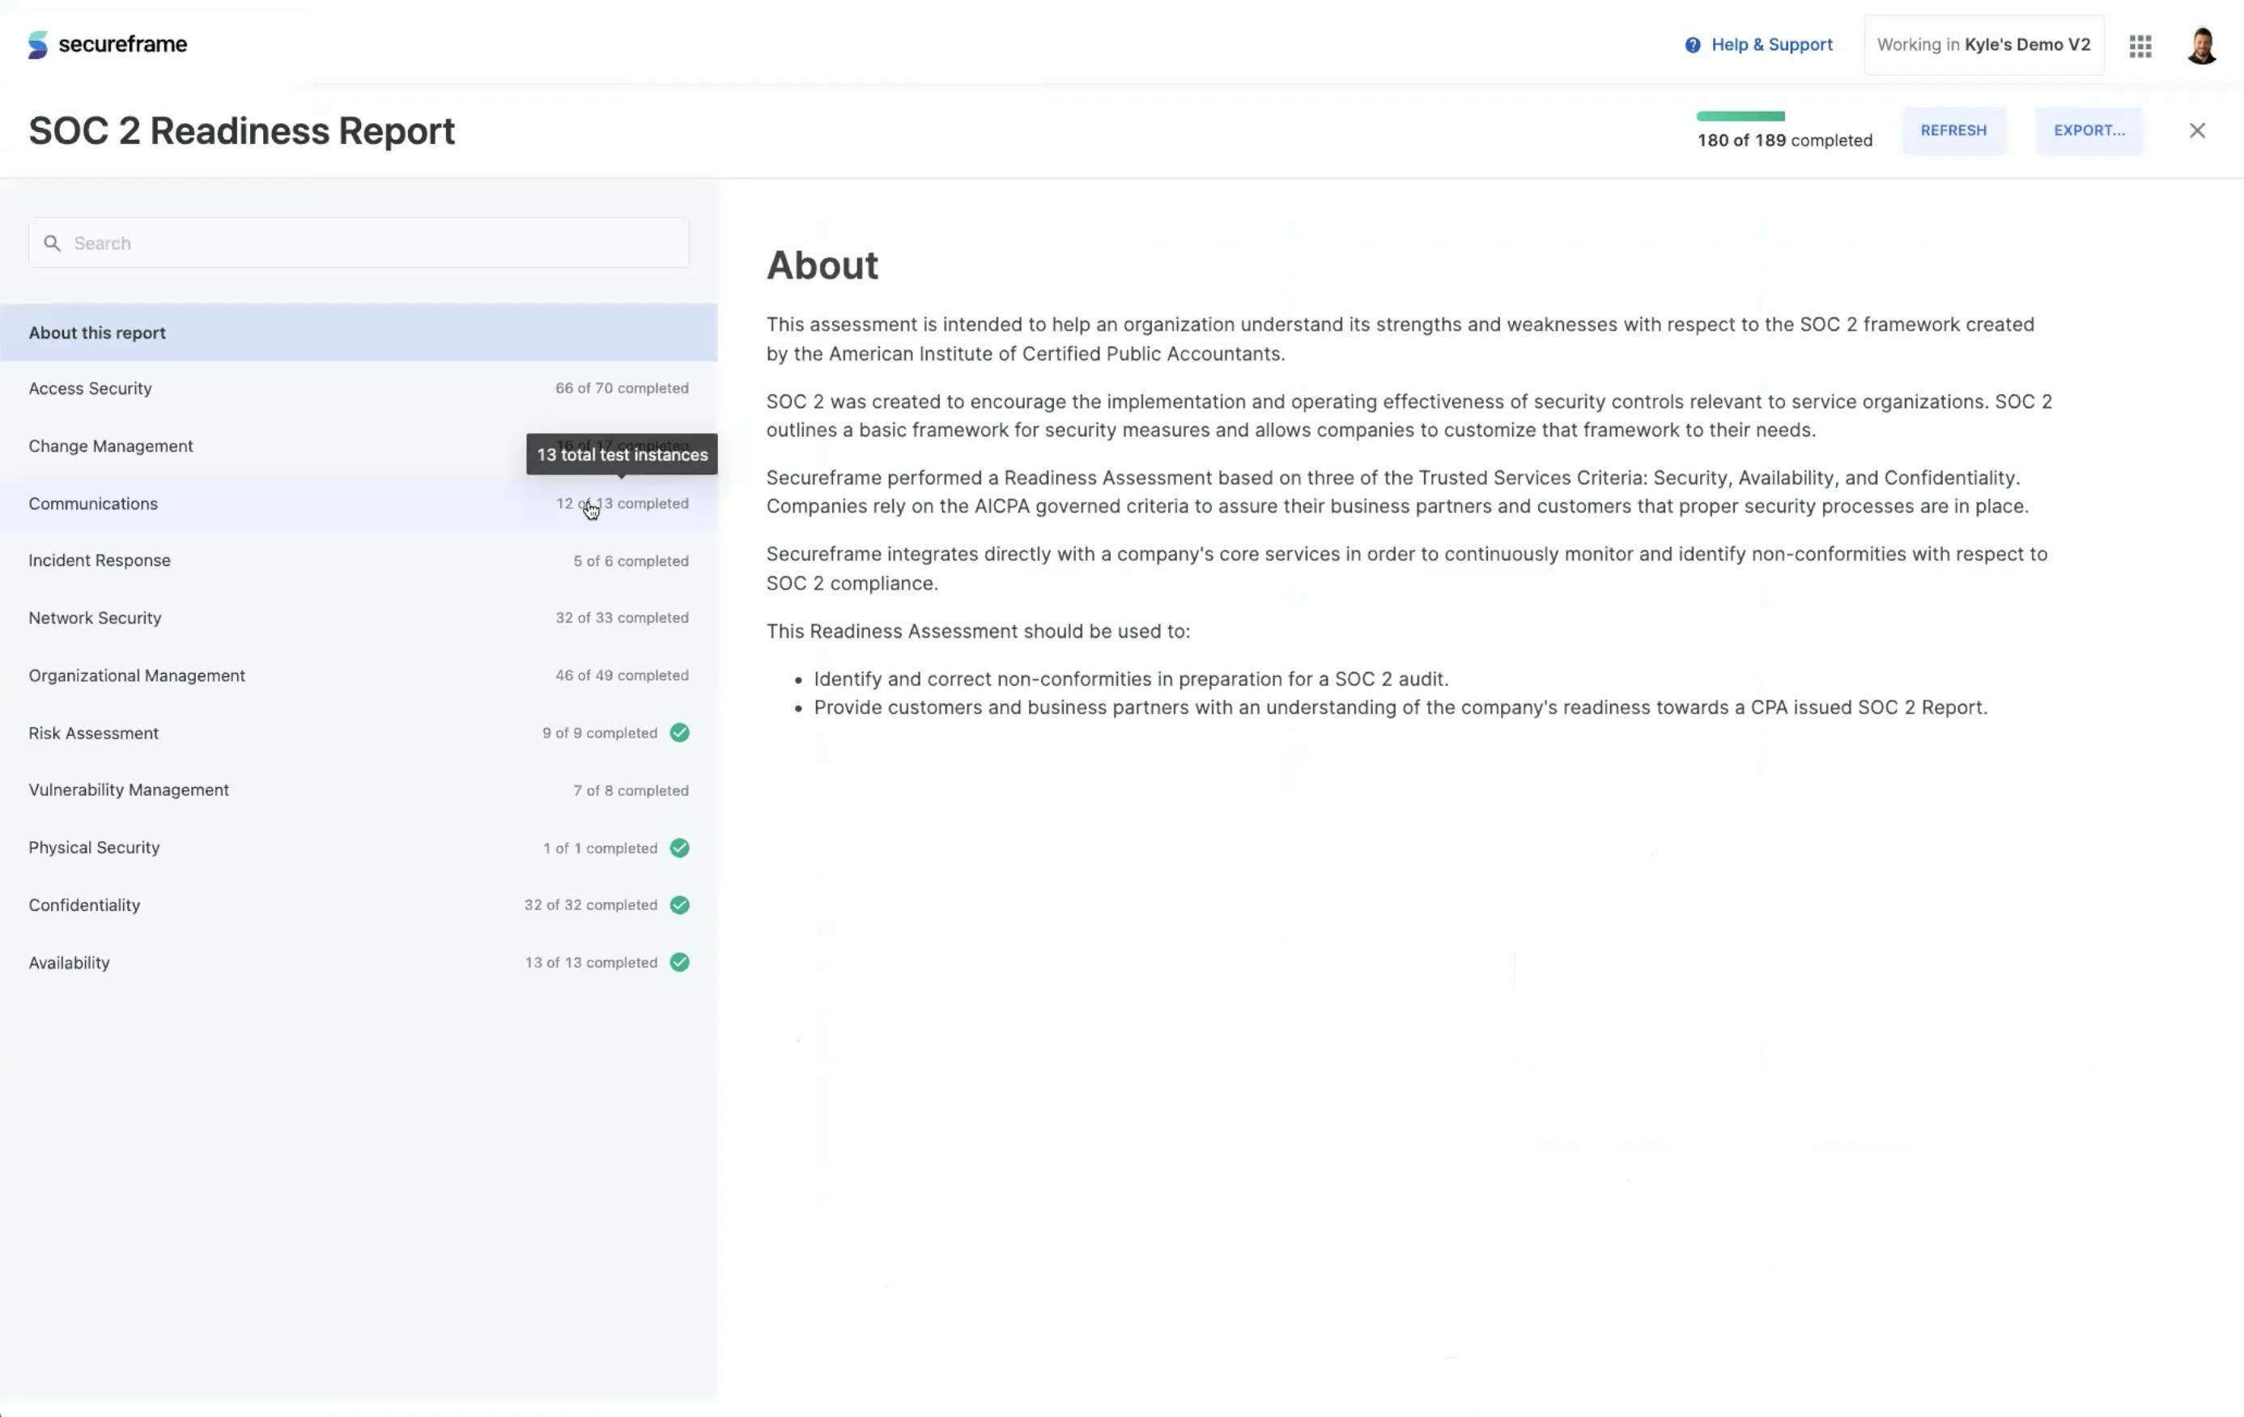The height and width of the screenshot is (1417, 2244).
Task: Click '5 of 6 completed' text
Action: [631, 561]
